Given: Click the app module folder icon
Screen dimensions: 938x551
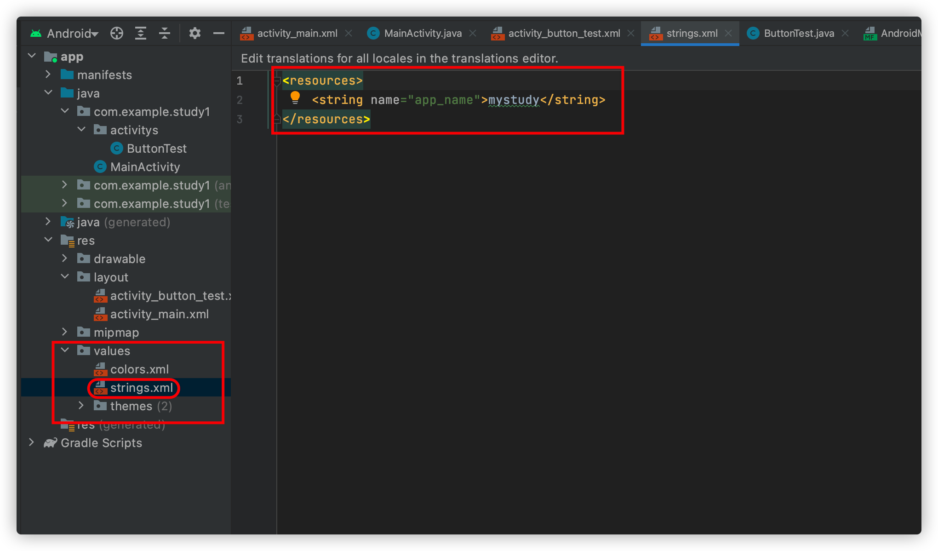Looking at the screenshot, I should (51, 57).
